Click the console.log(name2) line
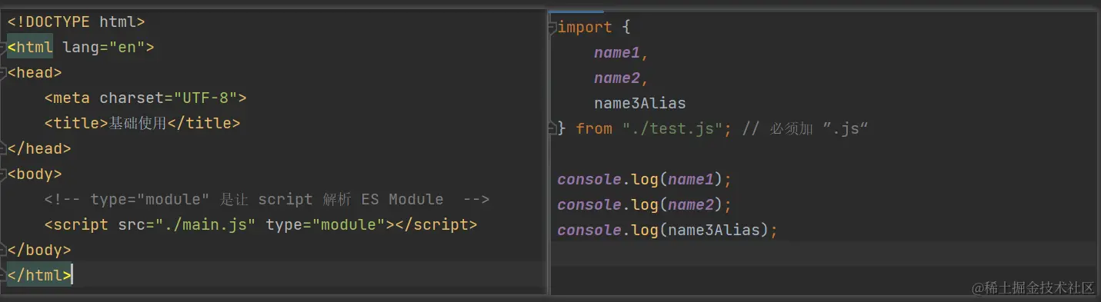The height and width of the screenshot is (302, 1101). [644, 205]
